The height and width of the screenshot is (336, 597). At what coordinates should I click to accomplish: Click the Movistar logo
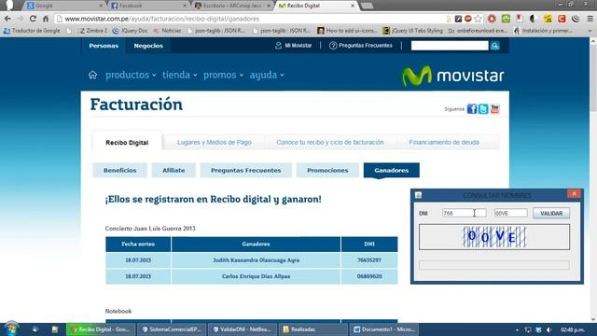453,76
